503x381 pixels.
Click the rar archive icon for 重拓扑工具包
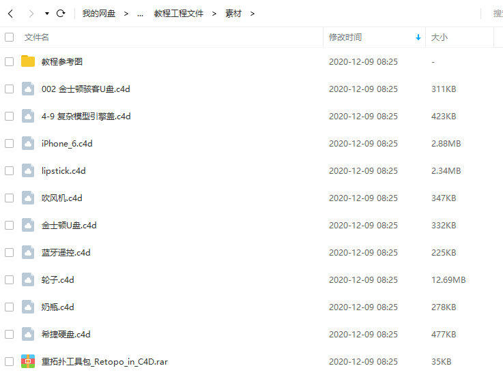28,361
